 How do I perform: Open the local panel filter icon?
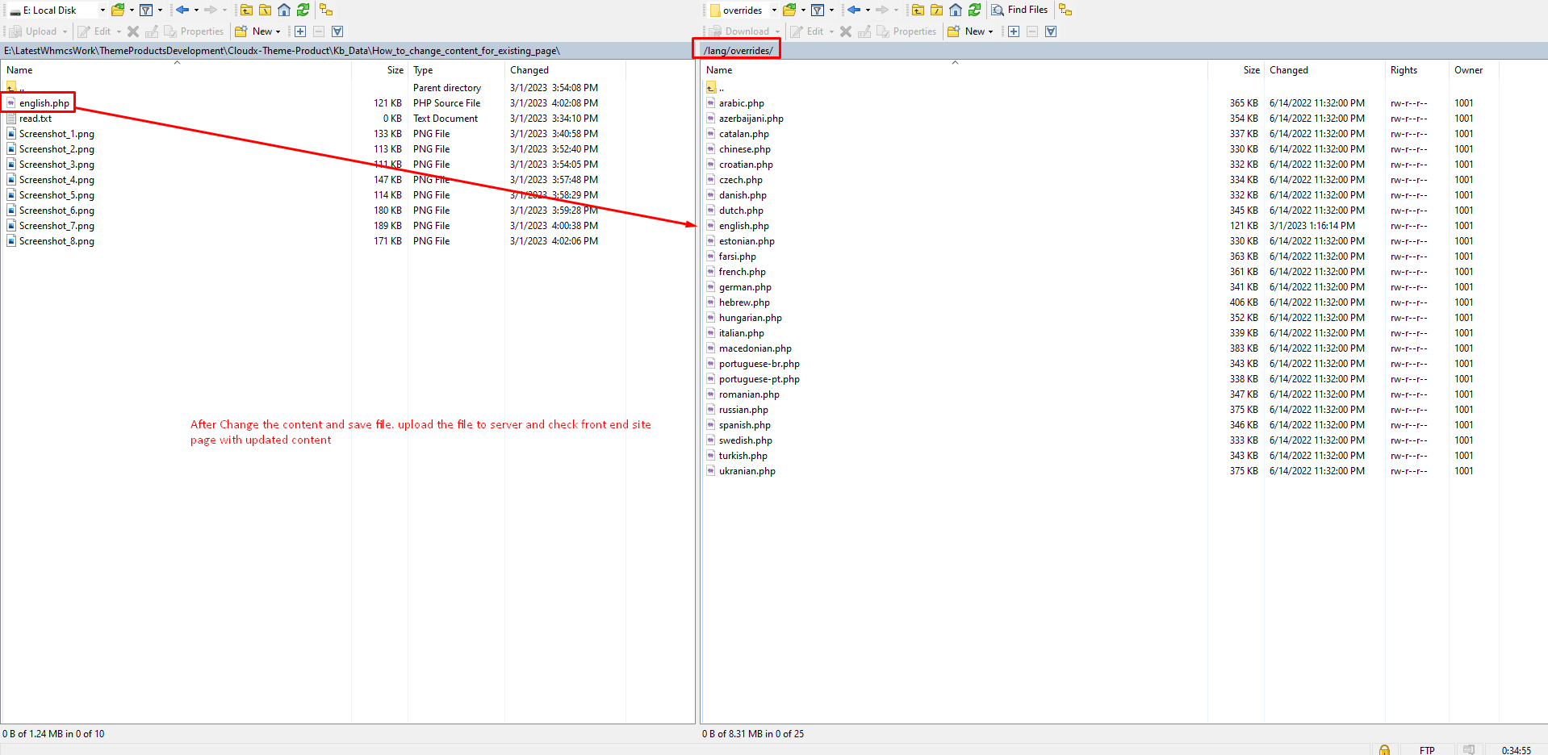point(146,10)
